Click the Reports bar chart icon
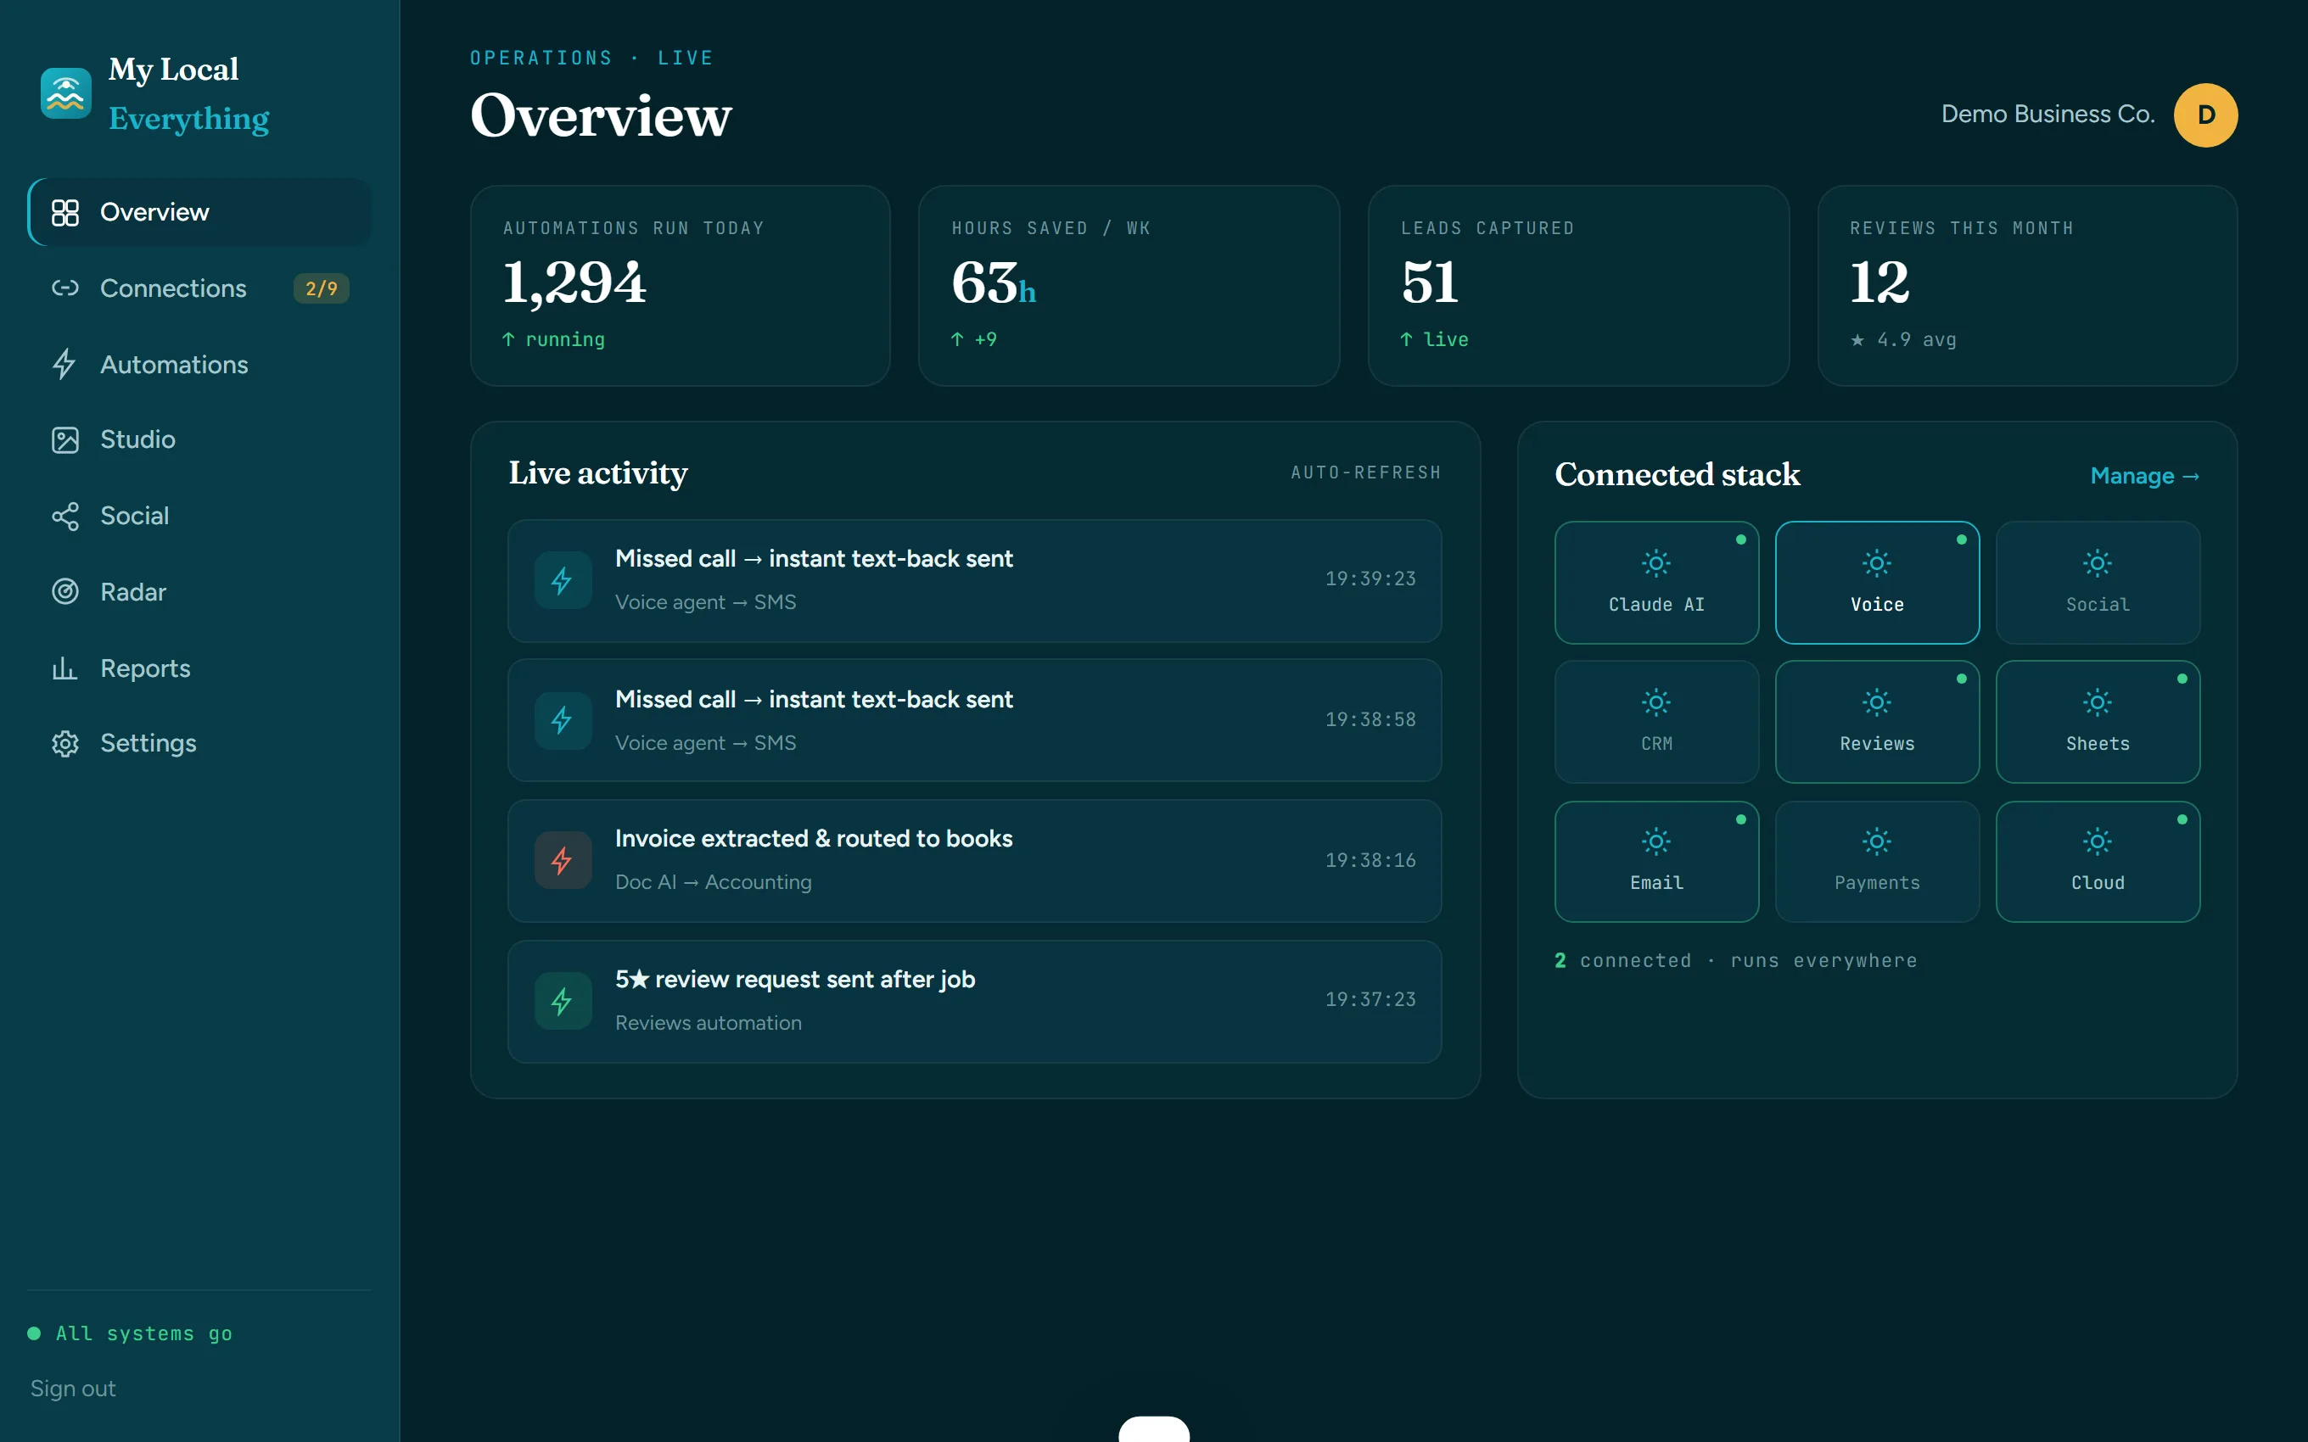 coord(64,668)
